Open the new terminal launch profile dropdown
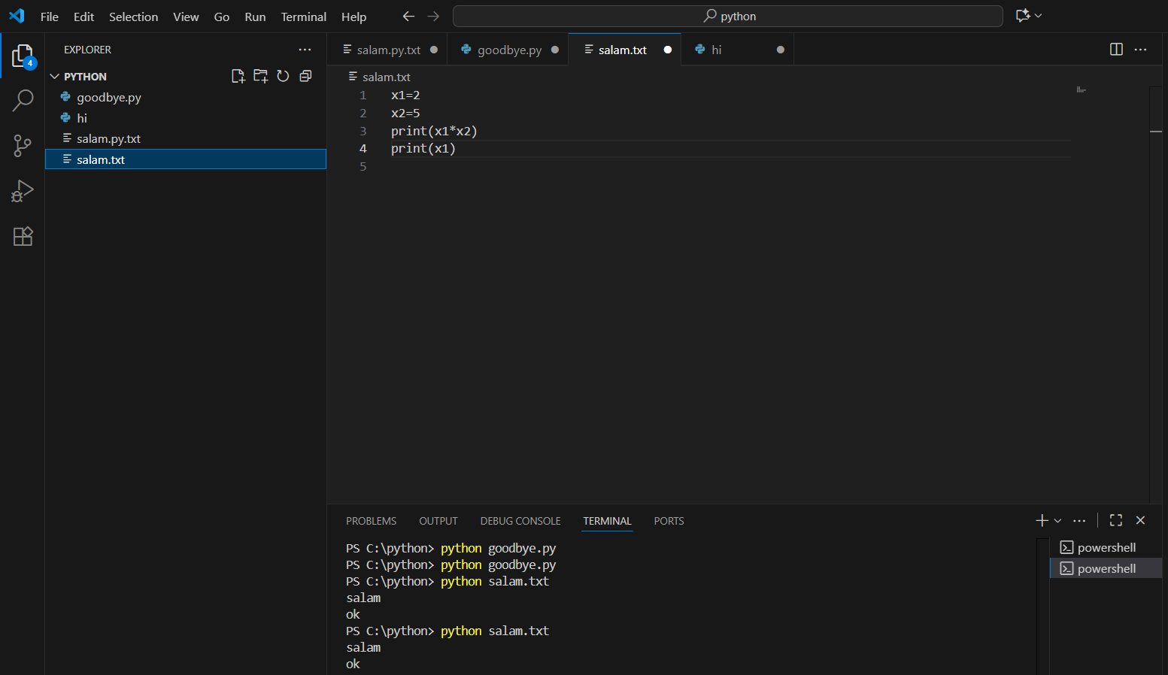This screenshot has height=675, width=1168. pos(1058,520)
